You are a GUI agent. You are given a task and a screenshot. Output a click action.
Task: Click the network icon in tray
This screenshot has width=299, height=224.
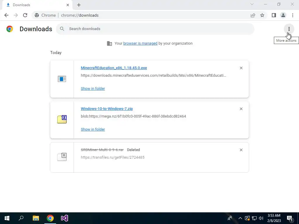(x=254, y=218)
